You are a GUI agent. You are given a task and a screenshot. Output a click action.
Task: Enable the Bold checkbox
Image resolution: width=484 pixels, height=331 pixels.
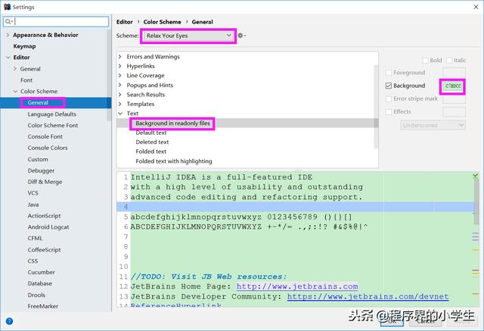[425, 61]
